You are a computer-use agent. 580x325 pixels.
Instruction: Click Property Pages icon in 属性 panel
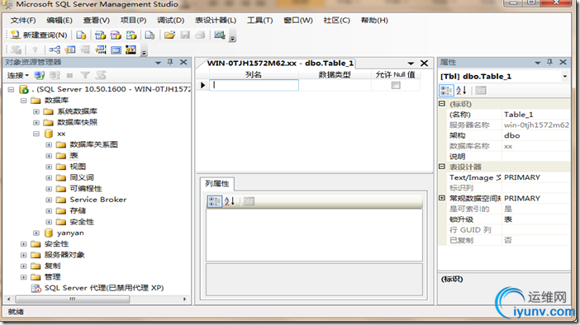click(481, 90)
